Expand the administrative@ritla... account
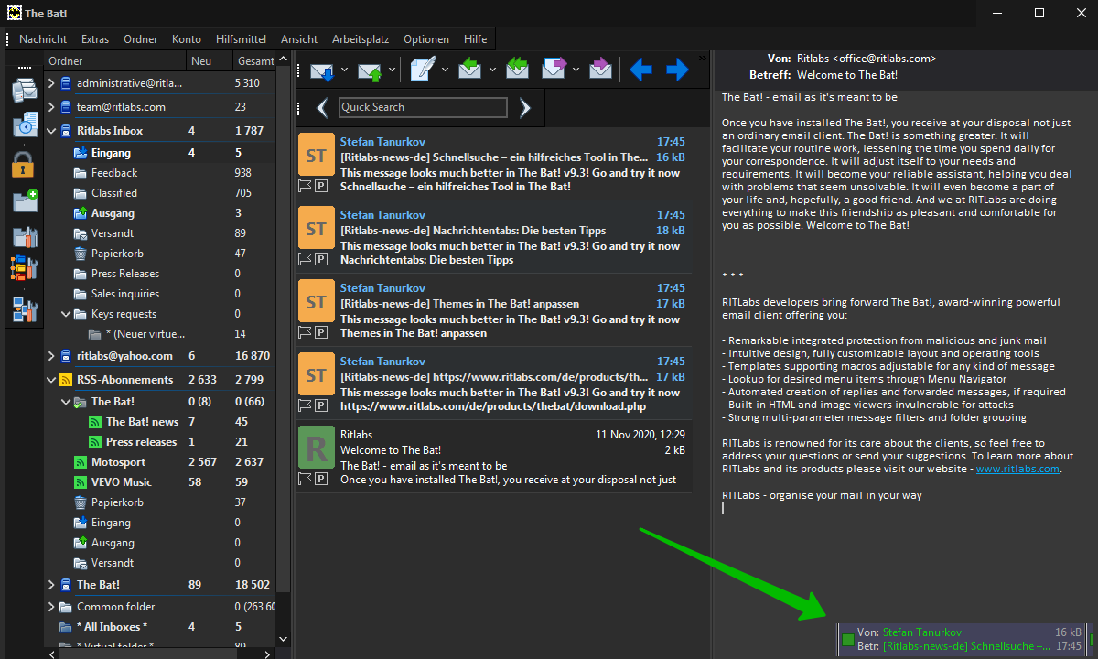The image size is (1098, 659). point(51,83)
